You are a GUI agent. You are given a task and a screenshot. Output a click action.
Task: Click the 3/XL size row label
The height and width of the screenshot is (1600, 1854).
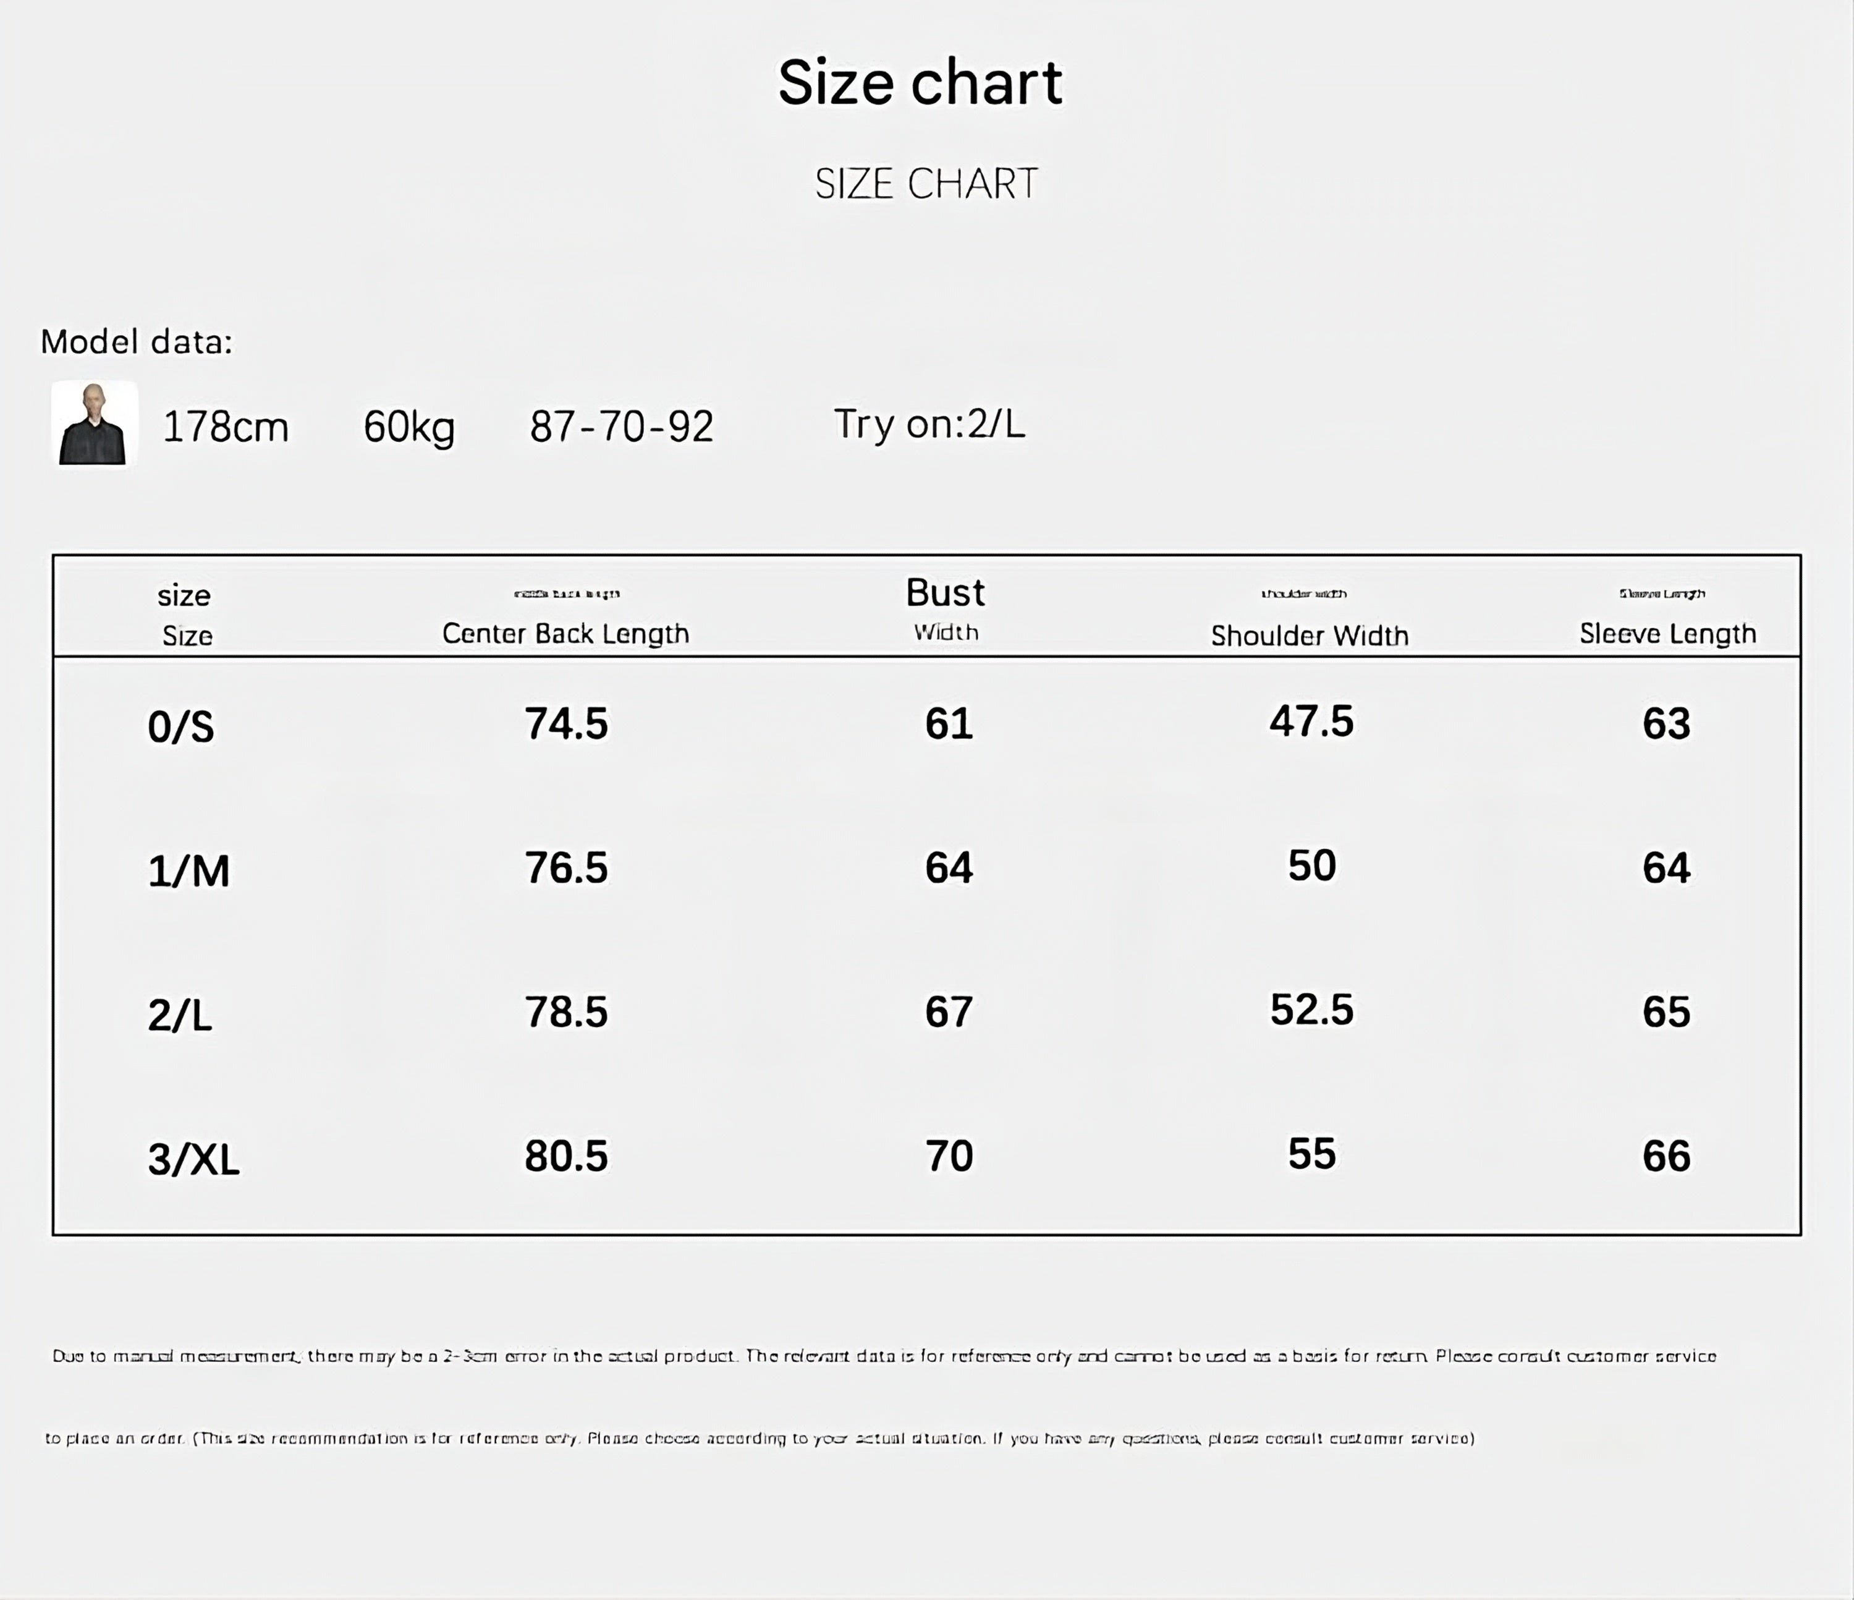193,1159
